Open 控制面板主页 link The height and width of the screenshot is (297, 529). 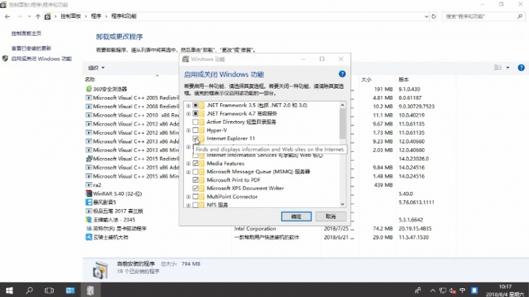tap(26, 34)
